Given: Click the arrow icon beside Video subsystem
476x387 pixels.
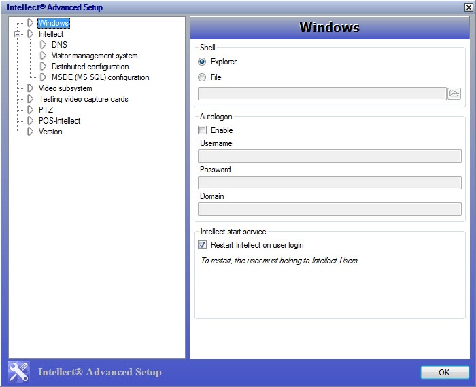Looking at the screenshot, I should click(30, 88).
